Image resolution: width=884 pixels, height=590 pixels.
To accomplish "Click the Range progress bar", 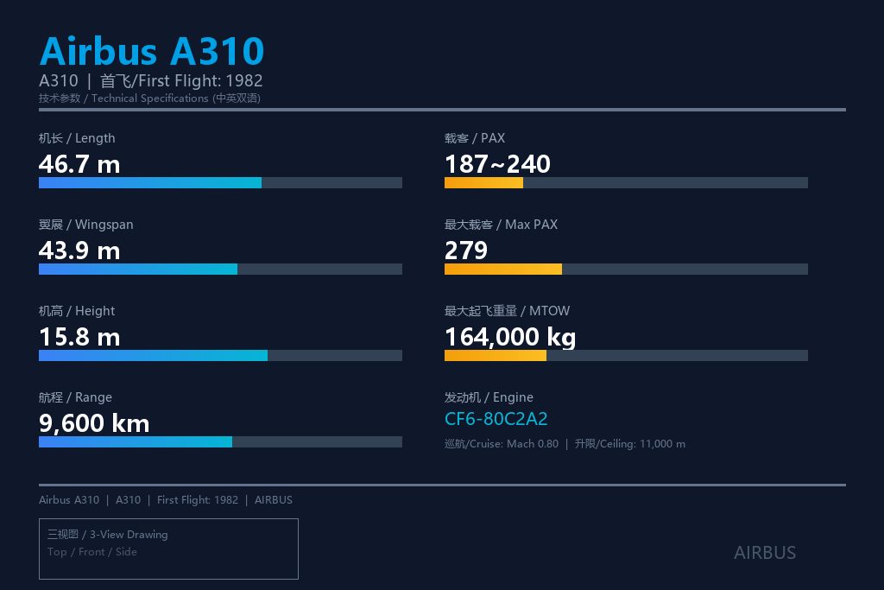I will [x=220, y=441].
